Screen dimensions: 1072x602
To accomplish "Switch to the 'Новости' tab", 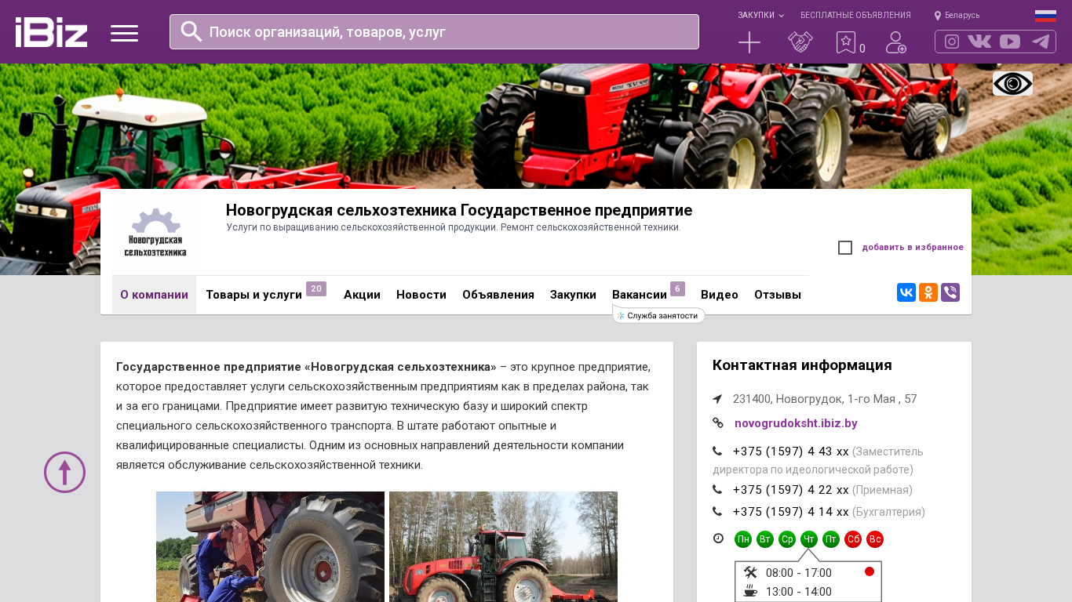I will pos(421,295).
